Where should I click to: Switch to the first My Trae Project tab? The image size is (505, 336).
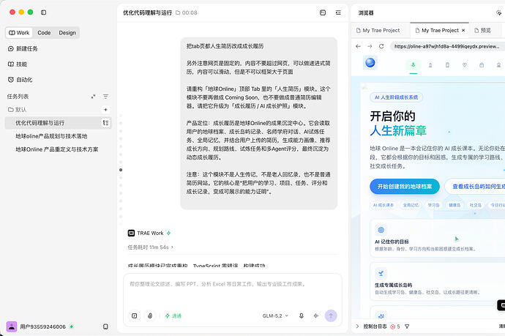(378, 30)
